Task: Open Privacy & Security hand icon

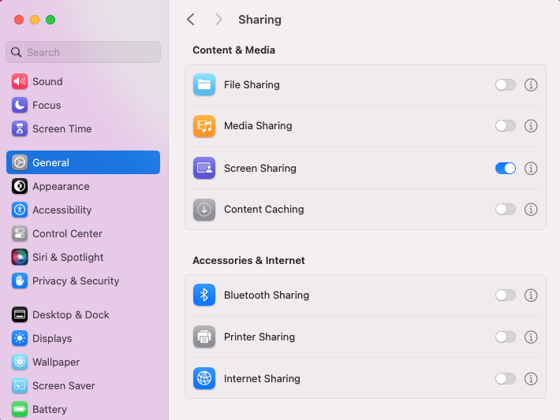Action: tap(20, 281)
